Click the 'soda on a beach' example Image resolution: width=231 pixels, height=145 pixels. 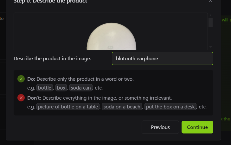tap(122, 107)
